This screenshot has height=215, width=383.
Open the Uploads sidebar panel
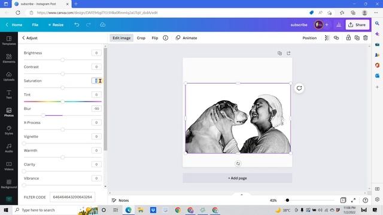pos(9,76)
